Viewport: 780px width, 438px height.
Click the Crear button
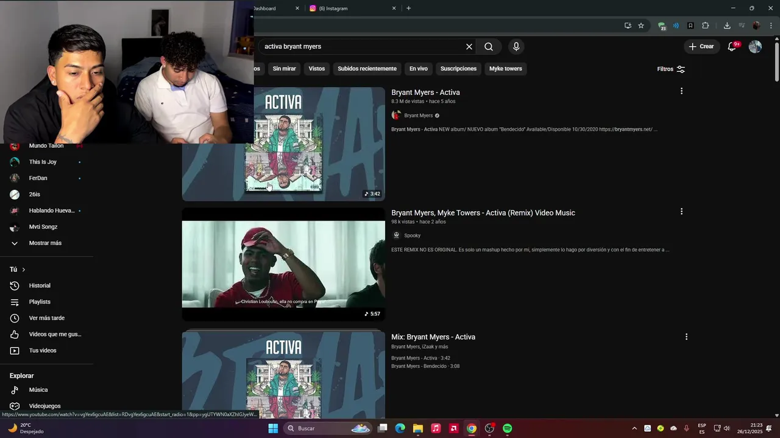coord(701,47)
